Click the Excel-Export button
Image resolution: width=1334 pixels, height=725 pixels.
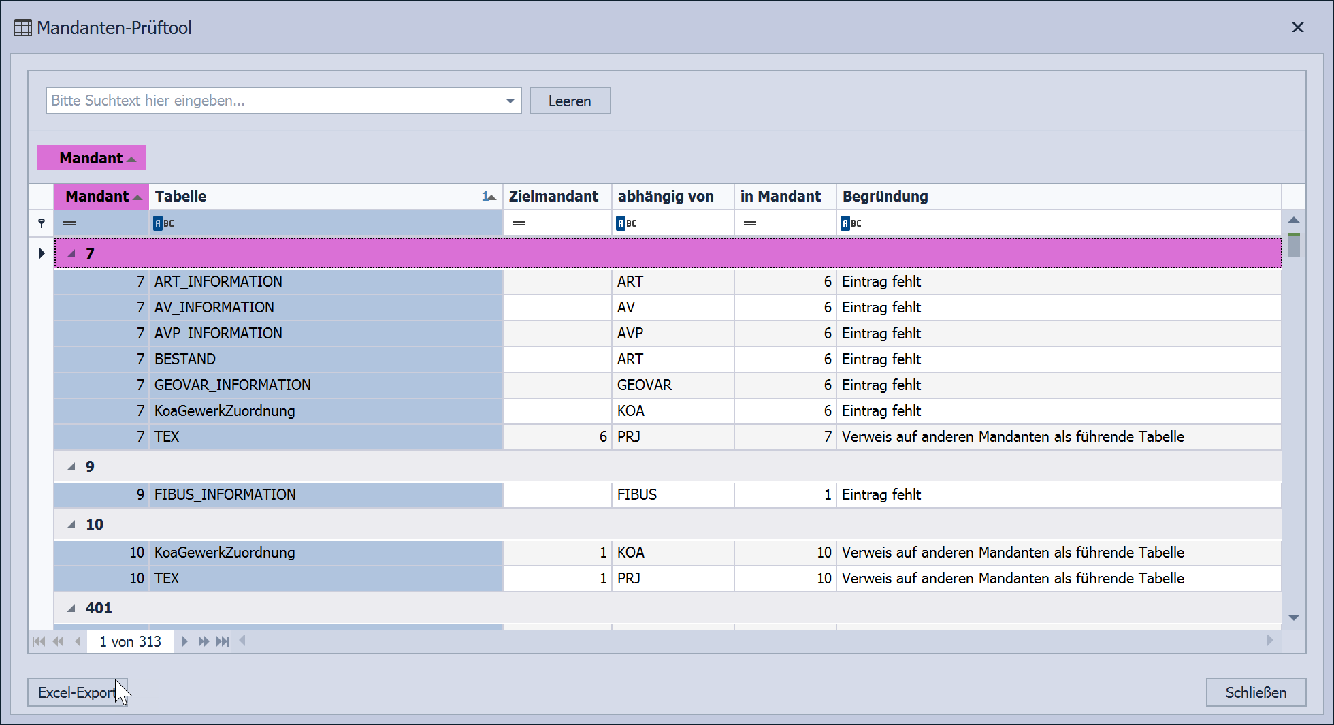(x=76, y=692)
